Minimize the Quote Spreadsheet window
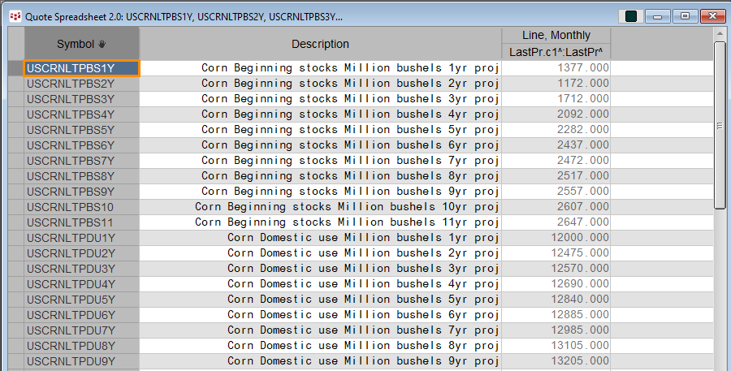The width and height of the screenshot is (731, 371). coord(658,16)
